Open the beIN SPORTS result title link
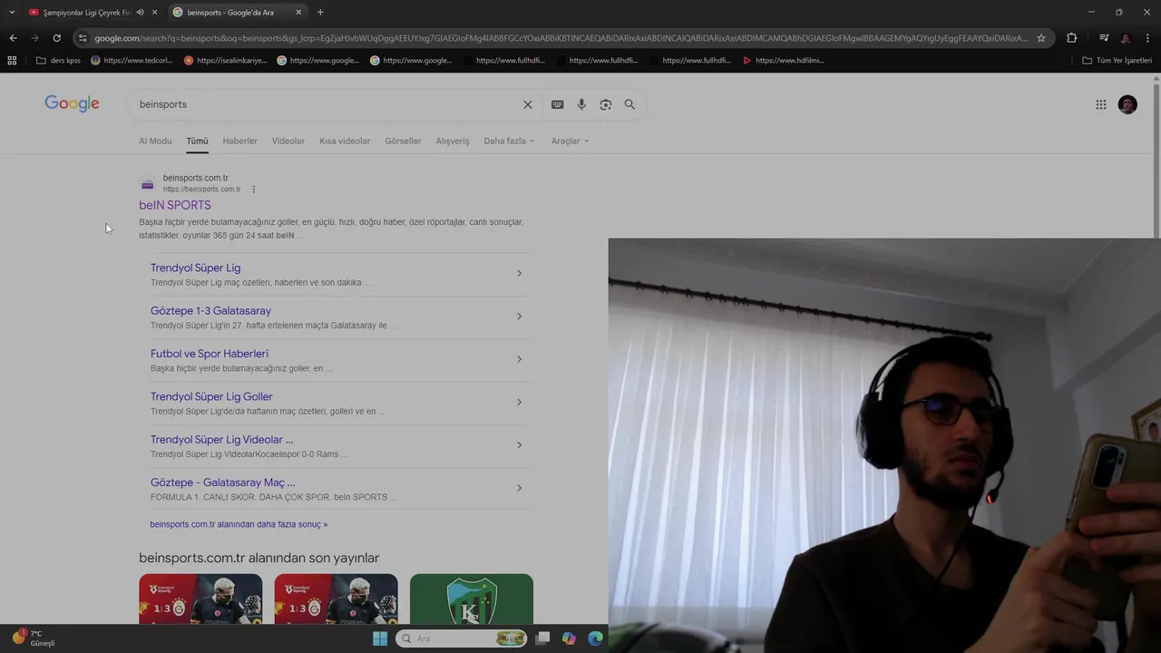 175,206
